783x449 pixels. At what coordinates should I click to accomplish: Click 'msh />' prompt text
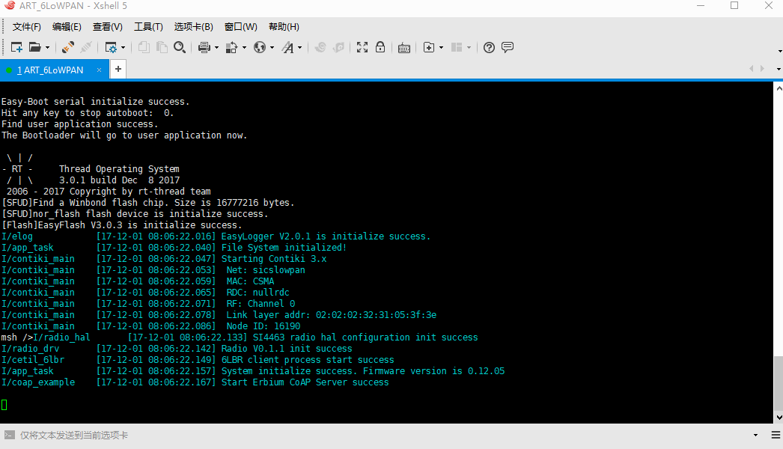pyautogui.click(x=16, y=337)
